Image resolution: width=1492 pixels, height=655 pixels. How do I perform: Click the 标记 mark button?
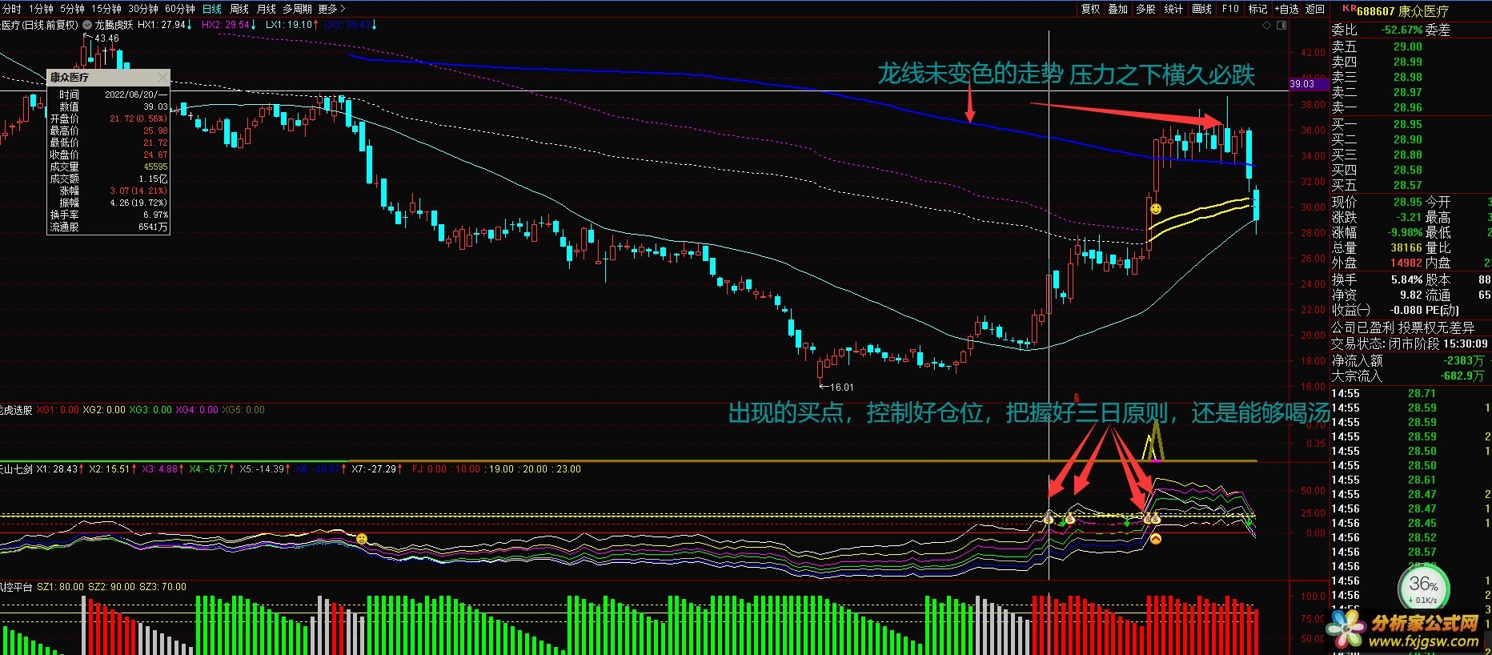1257,9
